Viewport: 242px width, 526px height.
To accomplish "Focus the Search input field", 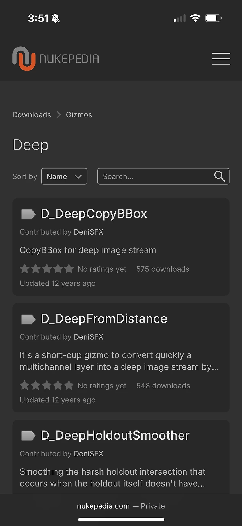I will pyautogui.click(x=155, y=176).
